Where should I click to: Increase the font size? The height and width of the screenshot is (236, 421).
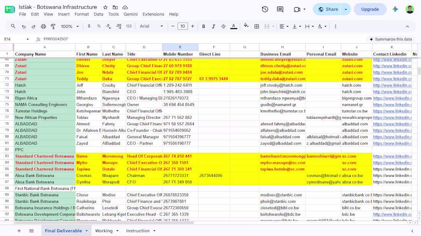pyautogui.click(x=193, y=26)
